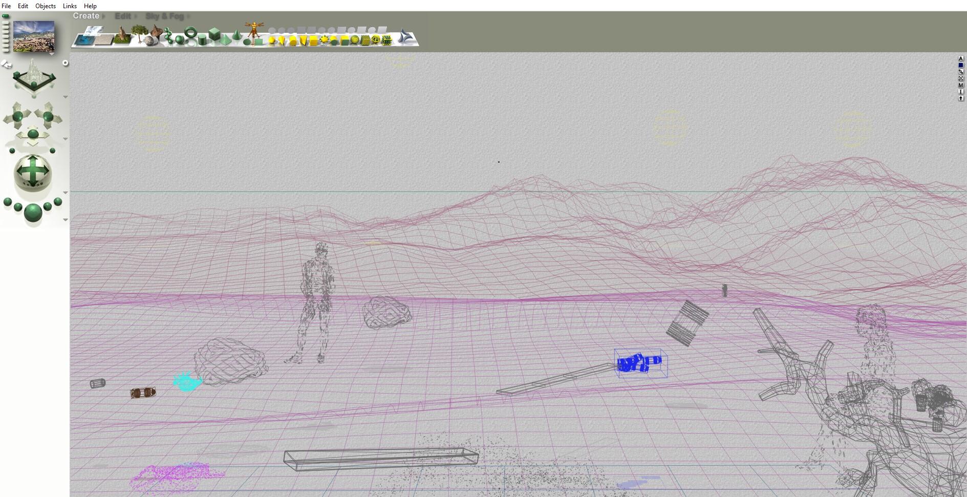Click the camera trackball sphere
The image size is (967, 497).
tap(33, 172)
